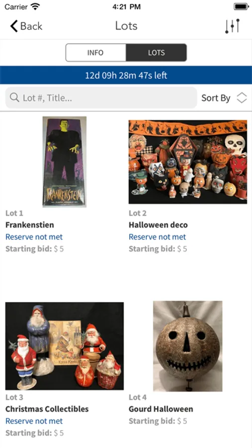
Task: Tap the Halloween deco lot title
Action: [x=158, y=225]
